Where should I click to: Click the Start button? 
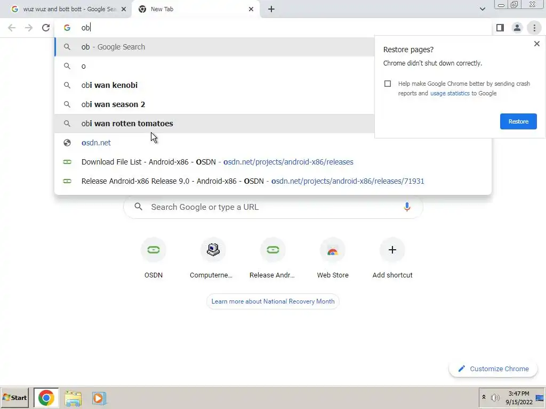coord(14,398)
